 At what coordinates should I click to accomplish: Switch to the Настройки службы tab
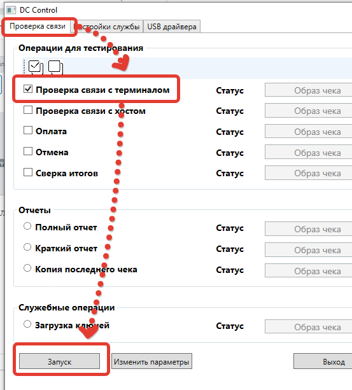click(106, 27)
